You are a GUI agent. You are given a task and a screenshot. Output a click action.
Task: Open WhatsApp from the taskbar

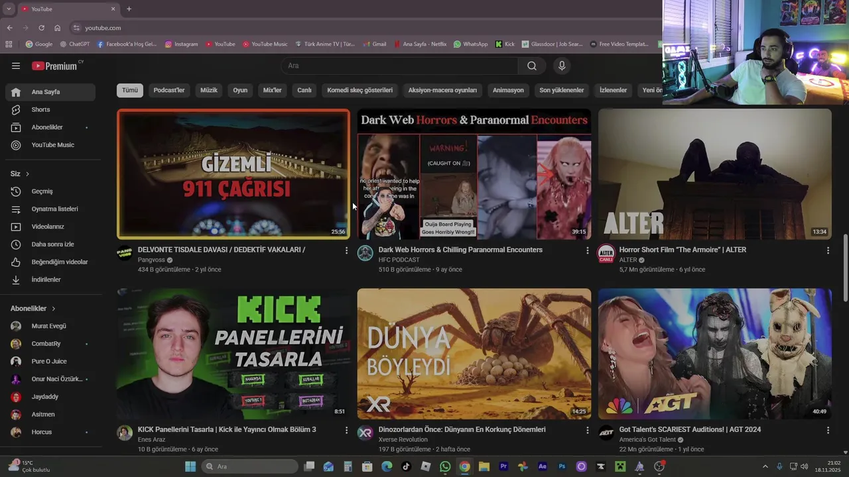tap(445, 466)
